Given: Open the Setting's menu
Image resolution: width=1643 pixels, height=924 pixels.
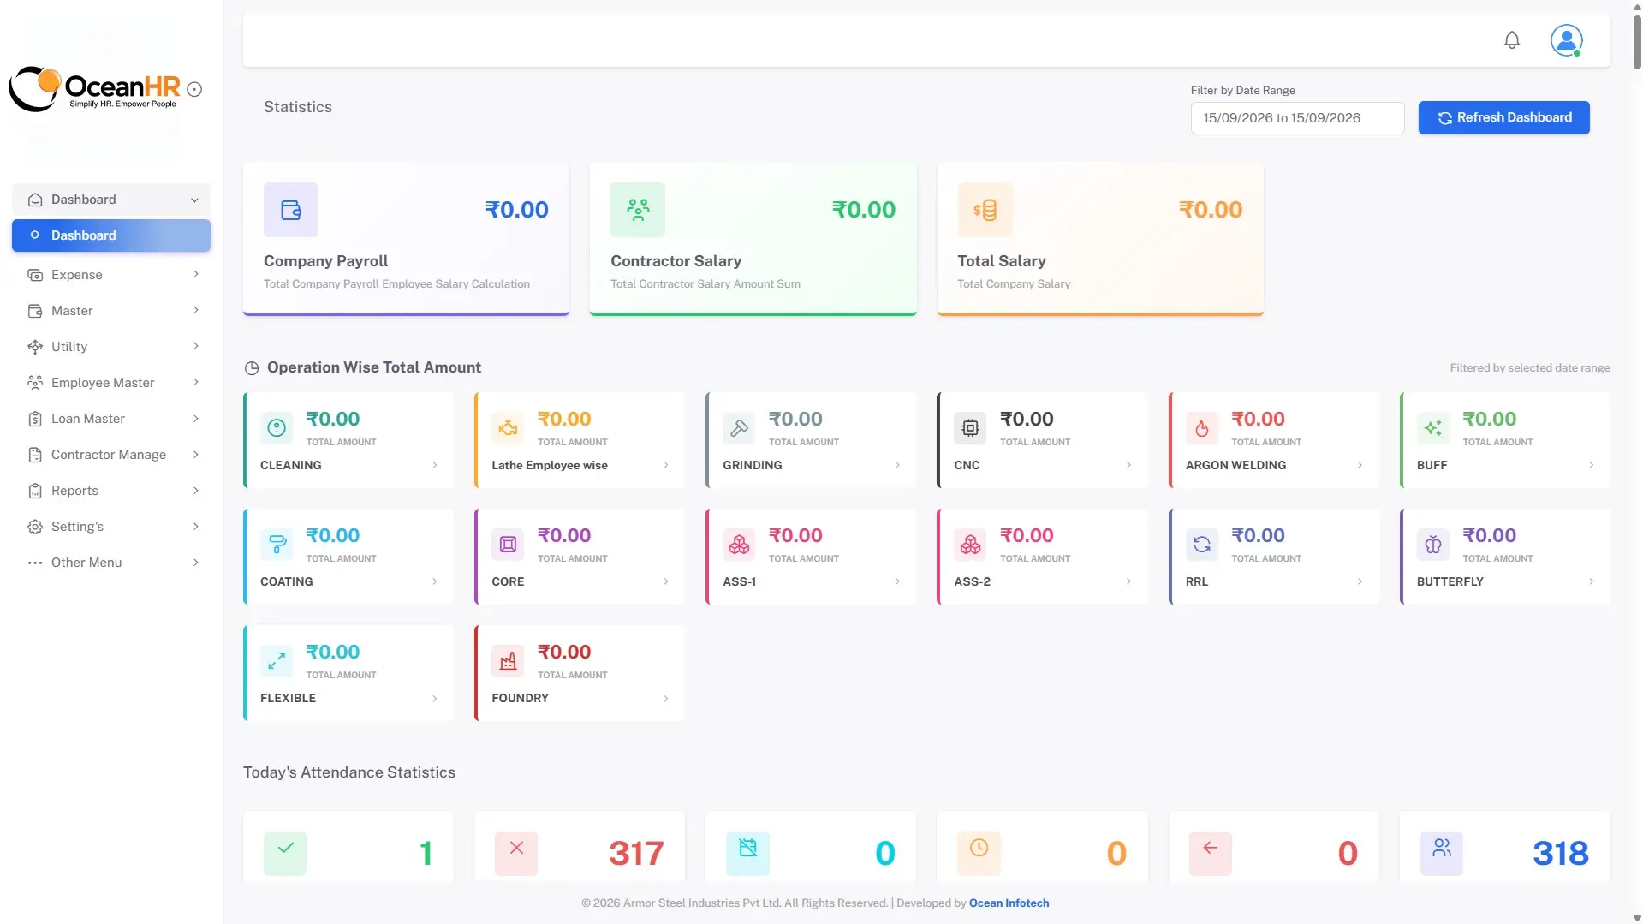Looking at the screenshot, I should tap(111, 527).
